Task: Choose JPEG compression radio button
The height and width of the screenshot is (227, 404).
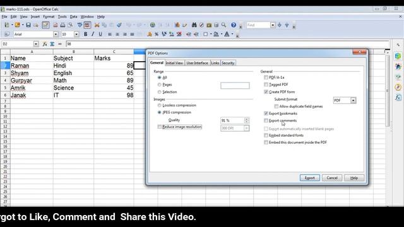Action: click(x=159, y=112)
